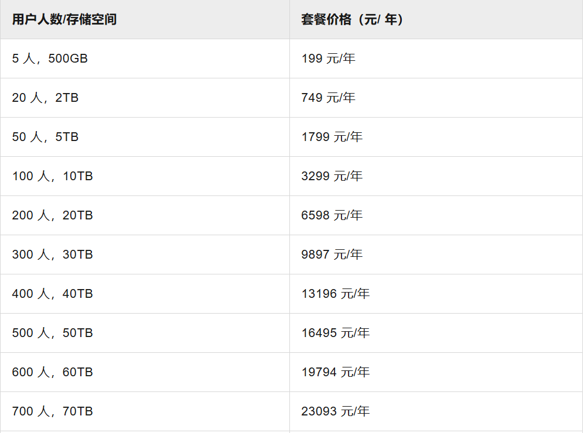
Task: Select the 200 人，20TB plan cell
Action: point(52,215)
